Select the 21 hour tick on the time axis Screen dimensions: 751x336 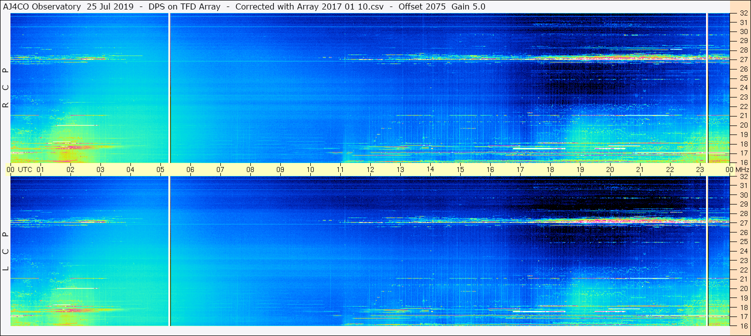(x=640, y=169)
